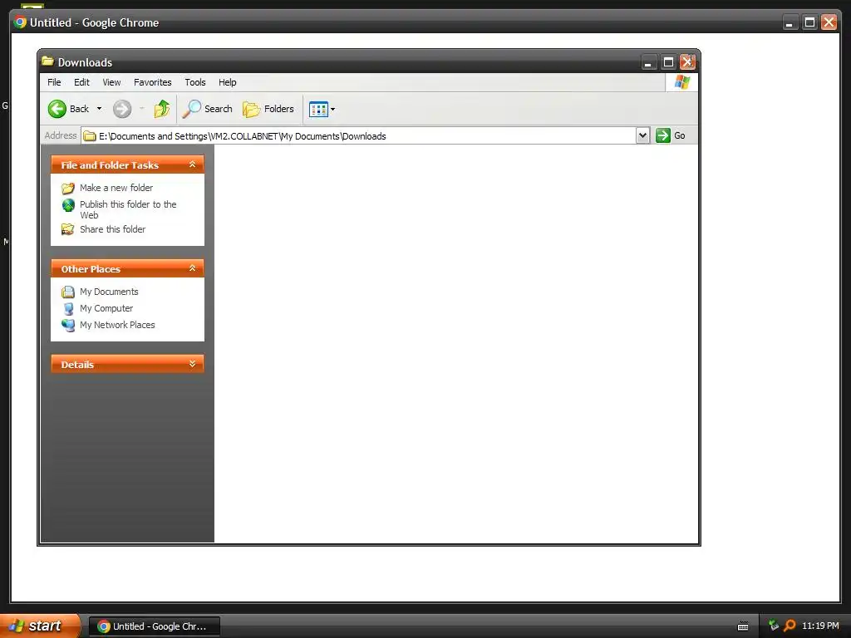The width and height of the screenshot is (851, 638).
Task: Click Share this folder
Action: 112,229
